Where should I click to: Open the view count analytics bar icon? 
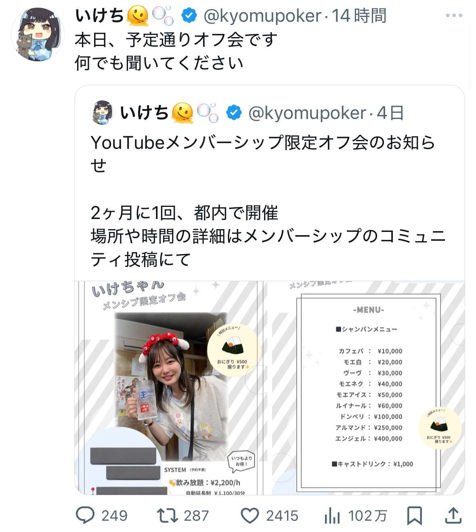pyautogui.click(x=332, y=515)
